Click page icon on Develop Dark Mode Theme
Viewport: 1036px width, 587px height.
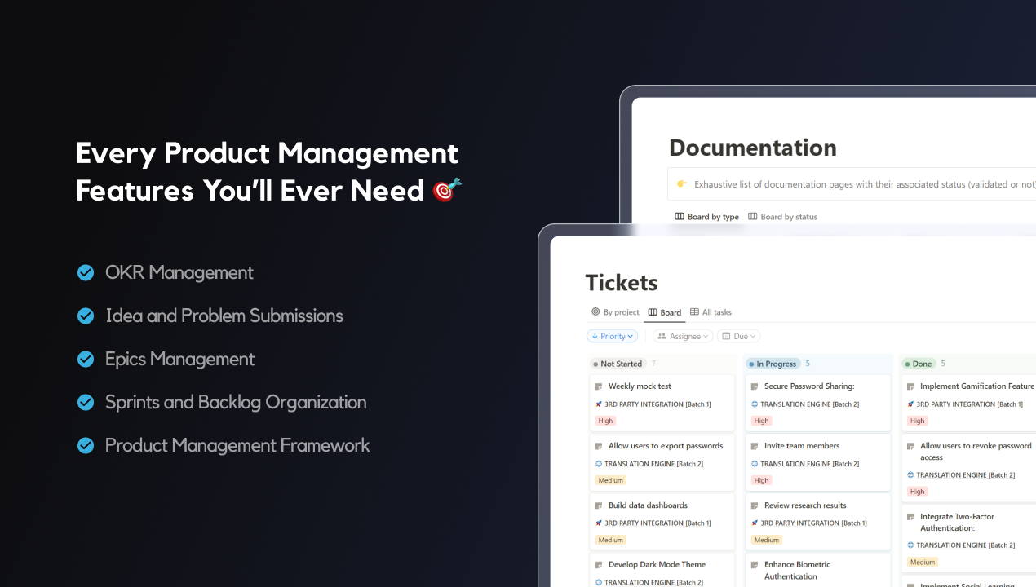click(x=599, y=565)
